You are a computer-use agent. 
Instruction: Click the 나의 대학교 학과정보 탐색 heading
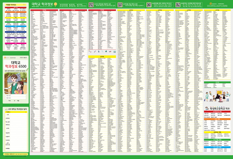(x=17, y=109)
